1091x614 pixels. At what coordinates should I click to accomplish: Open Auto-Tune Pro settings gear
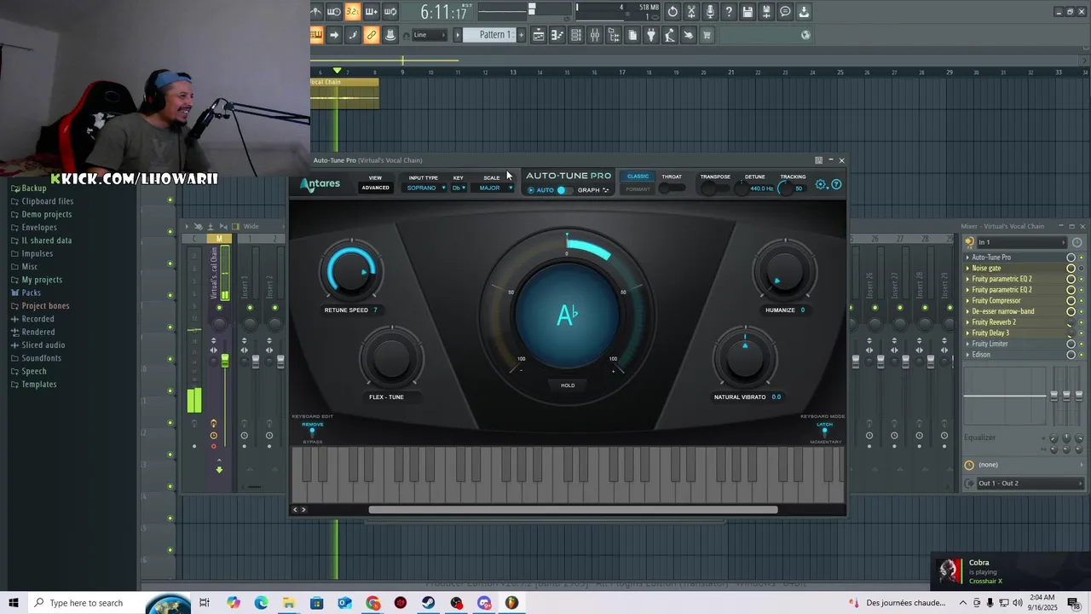pyautogui.click(x=821, y=184)
